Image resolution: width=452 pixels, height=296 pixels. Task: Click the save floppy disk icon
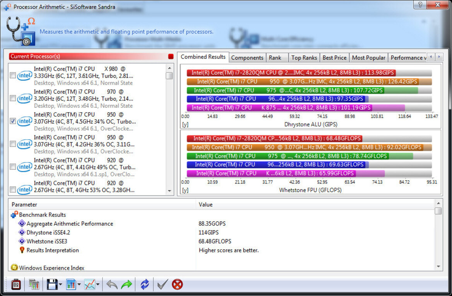52,284
